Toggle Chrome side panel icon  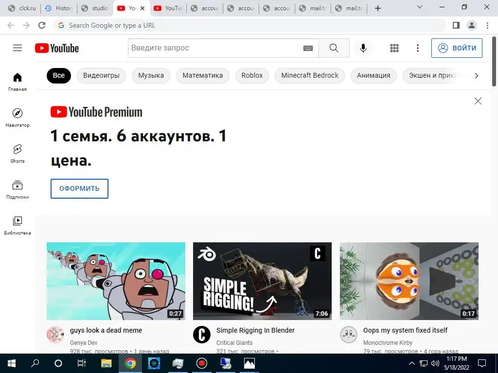(x=456, y=25)
